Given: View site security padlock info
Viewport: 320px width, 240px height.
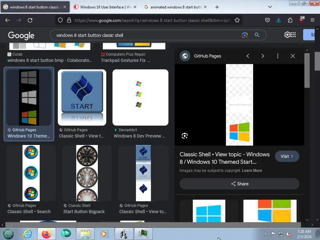Looking at the screenshot, I should point(69,20).
